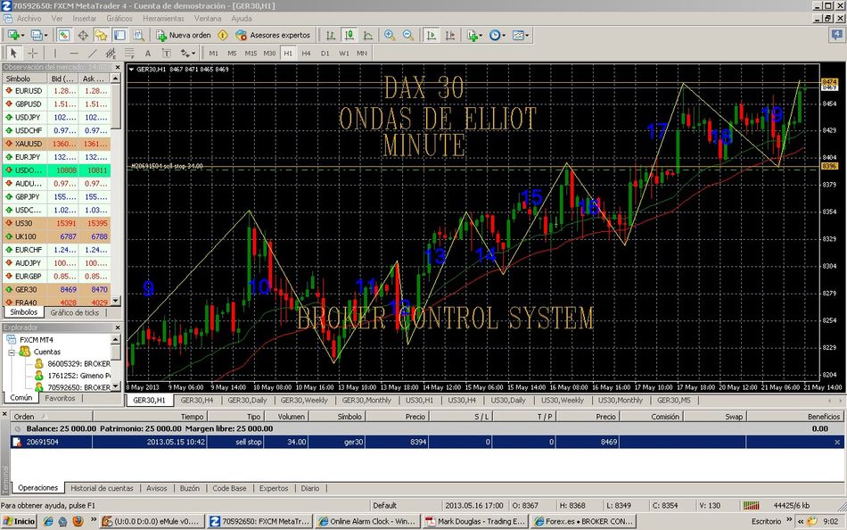Open the new chart dropdown arrow
Viewport: 847px width, 530px height.
point(24,36)
